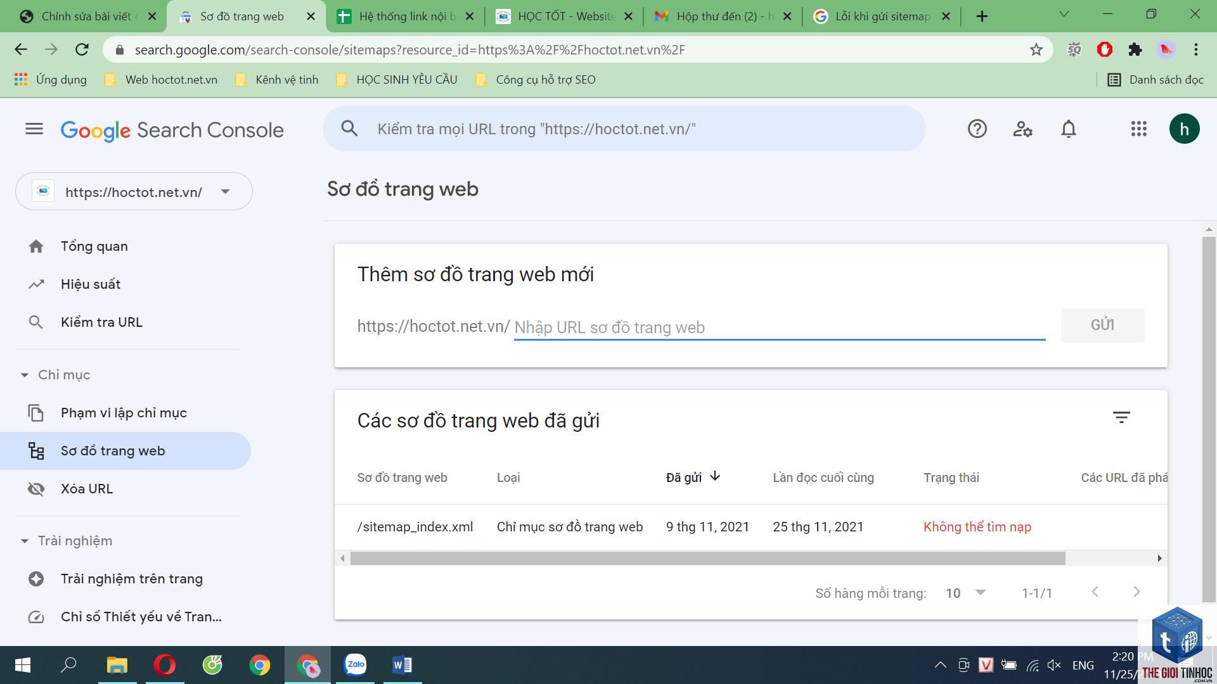Open the /sitemap_index.xml row

[750, 527]
